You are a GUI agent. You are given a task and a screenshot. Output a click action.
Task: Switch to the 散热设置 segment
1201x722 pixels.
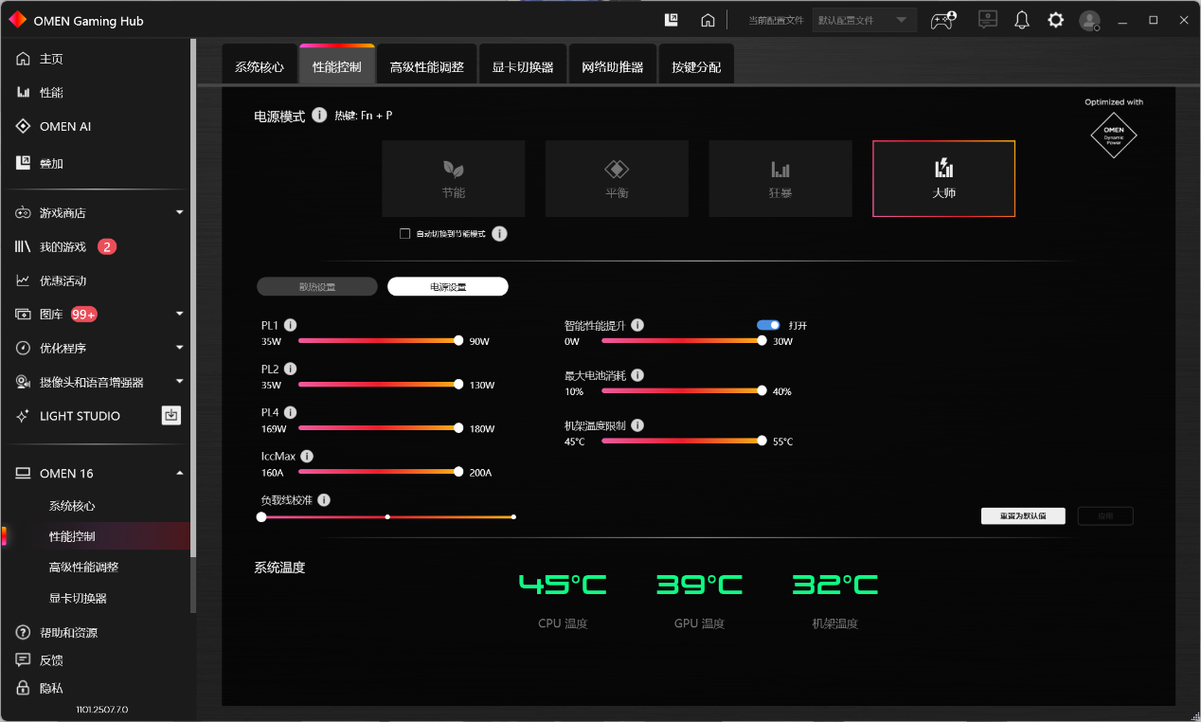point(316,285)
